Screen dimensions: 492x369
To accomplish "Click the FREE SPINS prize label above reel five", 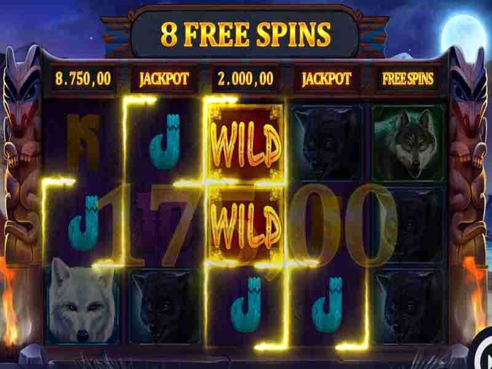I will [408, 79].
